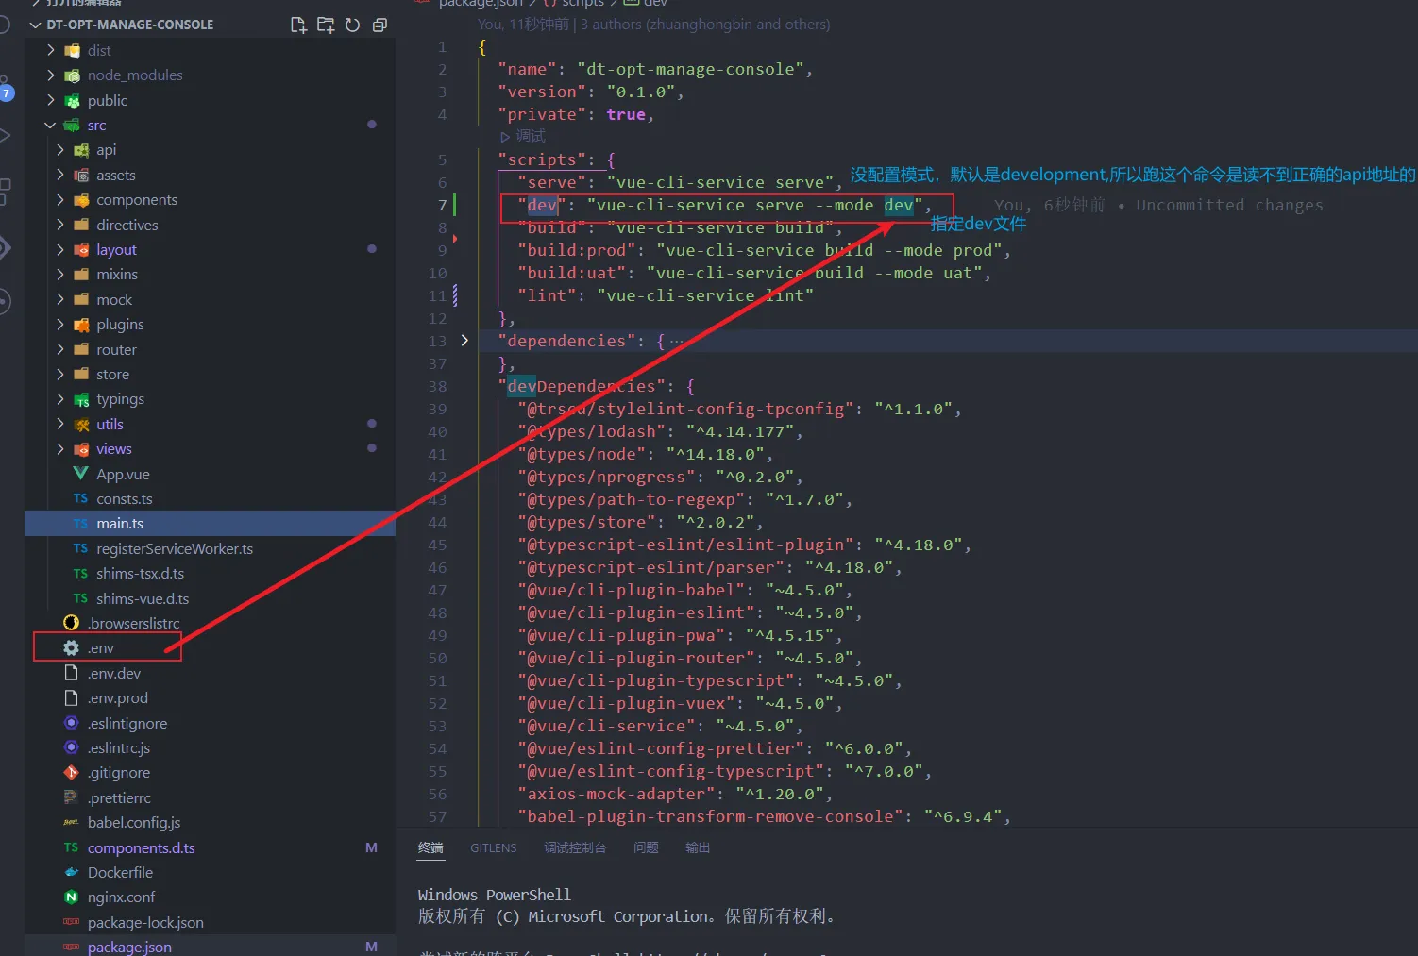The height and width of the screenshot is (956, 1418).
Task: Open the Source Control view with badge 7
Action: tap(6, 91)
